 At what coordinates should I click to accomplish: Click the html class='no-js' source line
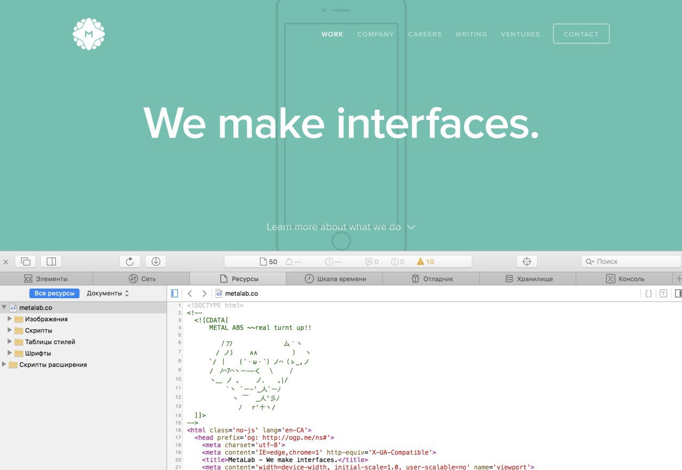[x=249, y=430]
